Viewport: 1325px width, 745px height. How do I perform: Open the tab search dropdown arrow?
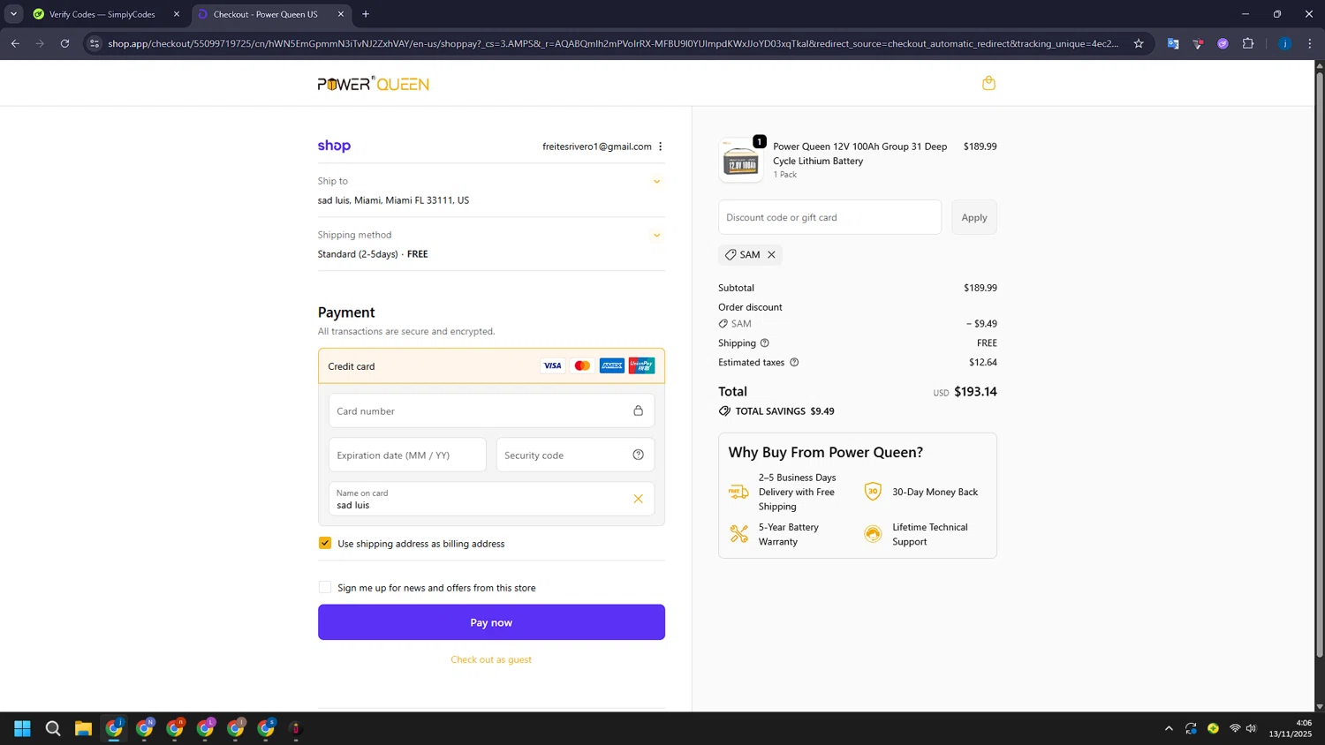click(13, 14)
